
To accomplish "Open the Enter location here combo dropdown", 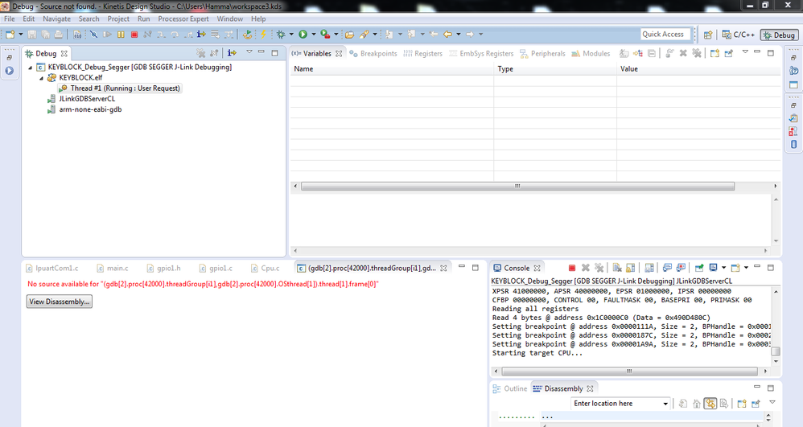I will [x=665, y=404].
